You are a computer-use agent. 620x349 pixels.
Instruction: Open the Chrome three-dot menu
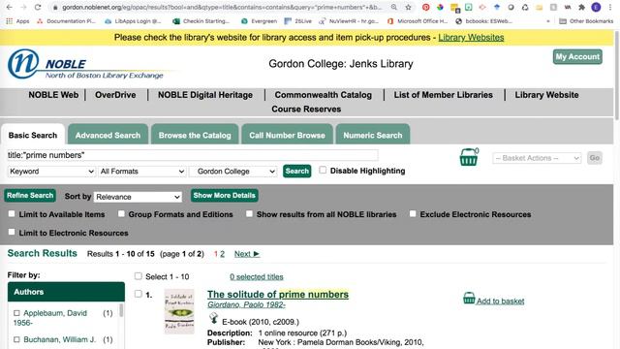click(x=610, y=7)
